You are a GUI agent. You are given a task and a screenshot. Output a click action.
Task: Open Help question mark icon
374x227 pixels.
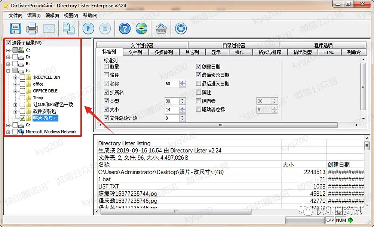(x=125, y=29)
